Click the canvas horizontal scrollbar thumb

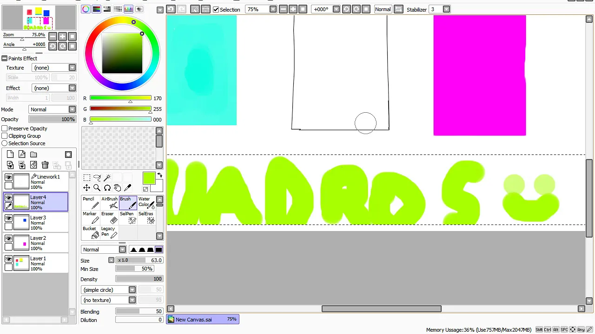tap(381, 308)
